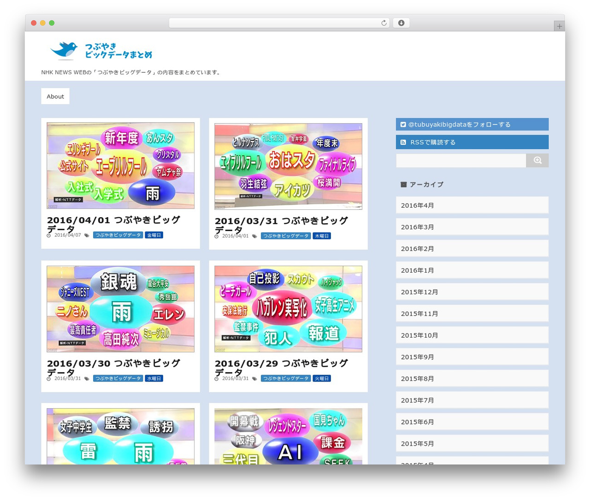Image resolution: width=590 pixels, height=500 pixels.
Task: Click the 監禁 誘拐 word cloud thumbnail
Action: pos(120,436)
